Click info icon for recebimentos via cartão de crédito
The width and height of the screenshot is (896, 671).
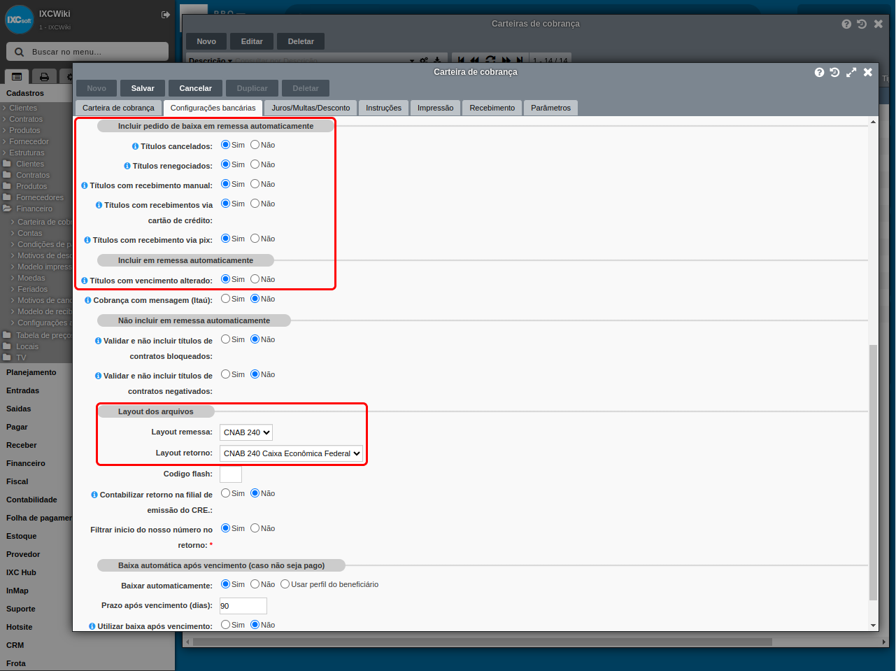click(x=99, y=205)
